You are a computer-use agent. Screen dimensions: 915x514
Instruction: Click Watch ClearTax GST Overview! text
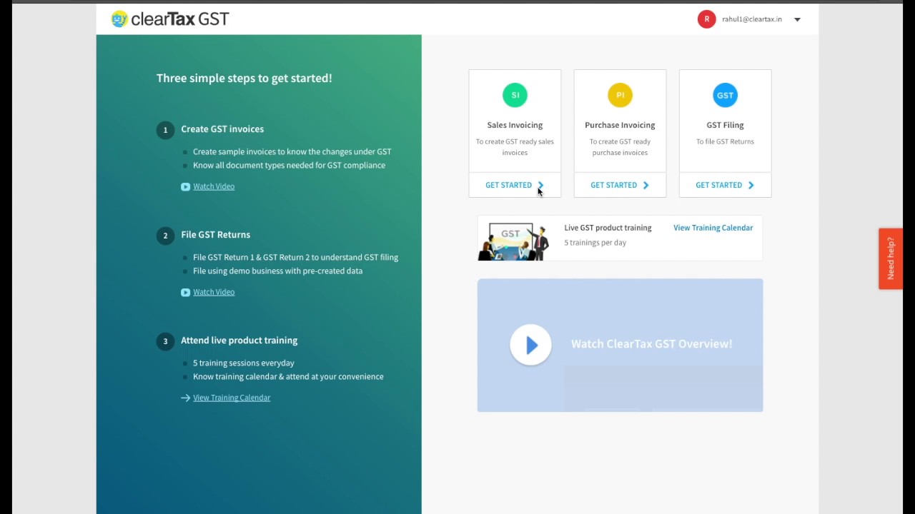coord(651,344)
